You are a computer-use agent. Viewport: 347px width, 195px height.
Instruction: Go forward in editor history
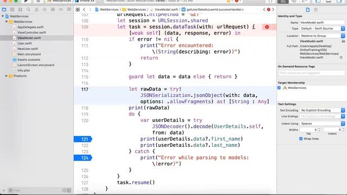tap(90, 10)
